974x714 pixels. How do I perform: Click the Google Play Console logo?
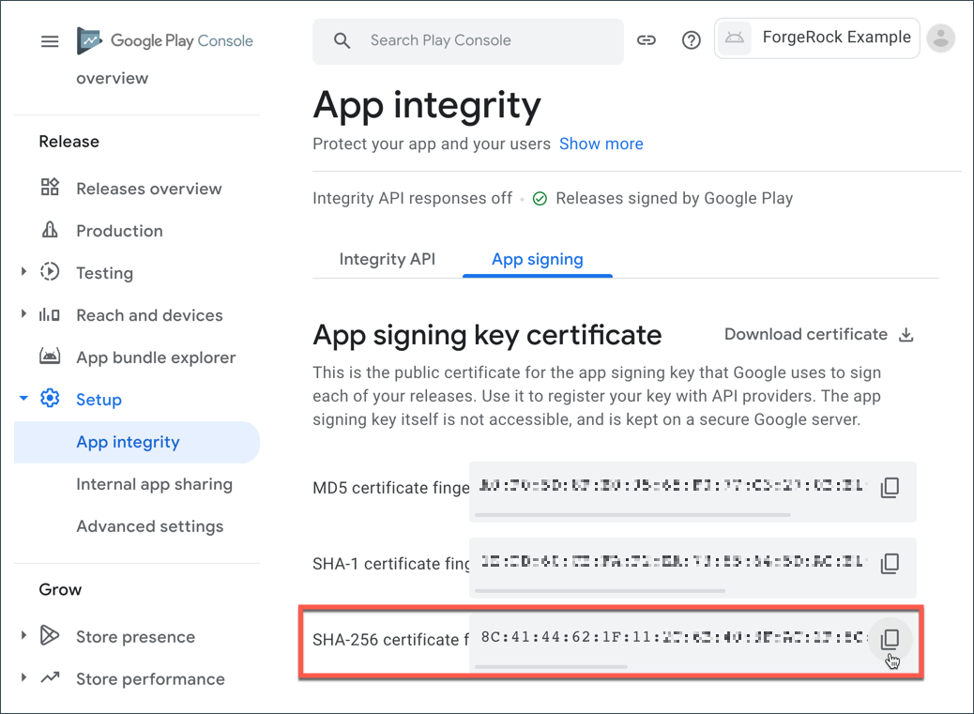(x=165, y=41)
